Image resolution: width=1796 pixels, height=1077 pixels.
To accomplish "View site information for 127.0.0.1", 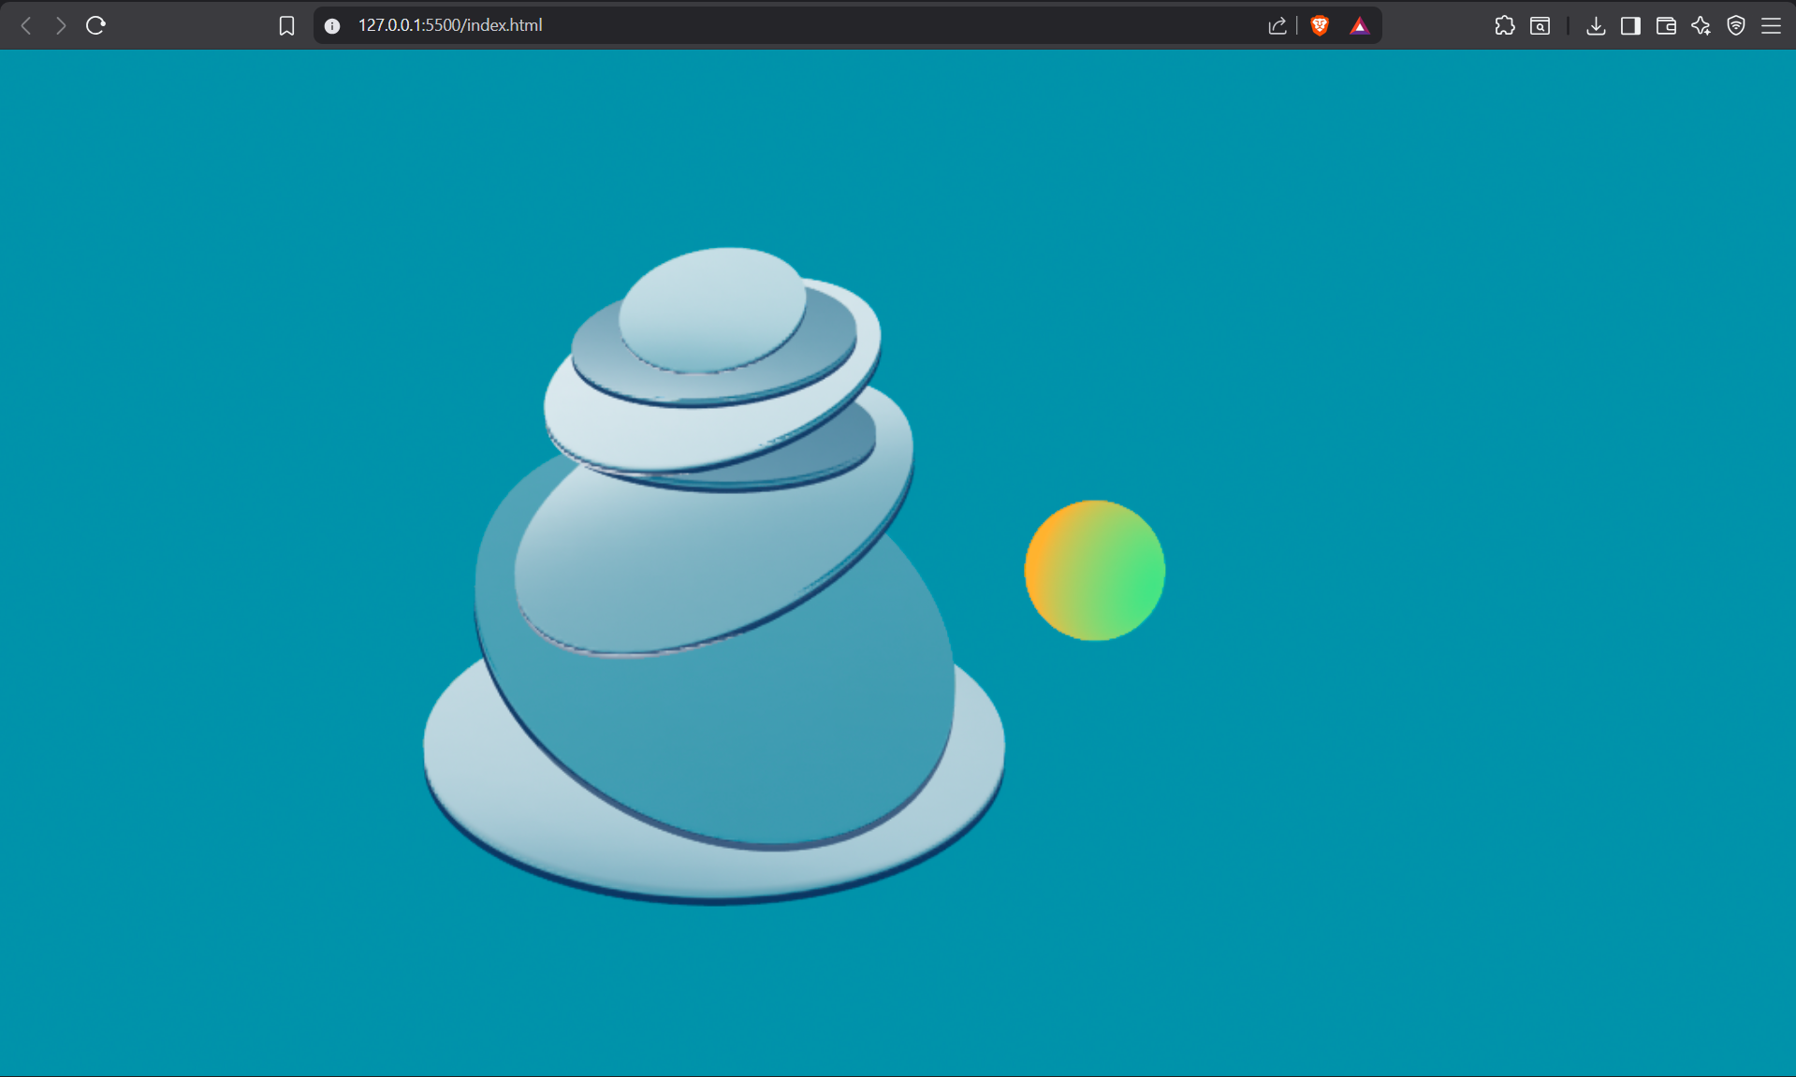I will click(x=332, y=25).
